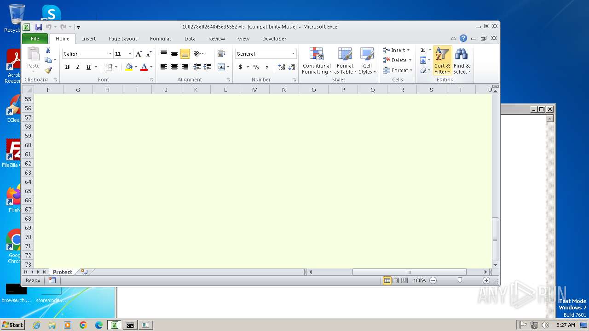Toggle Bold formatting
The width and height of the screenshot is (589, 331).
[x=67, y=67]
